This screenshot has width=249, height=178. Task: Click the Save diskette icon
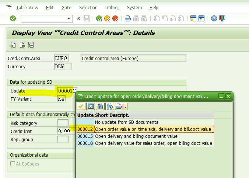point(87,18)
